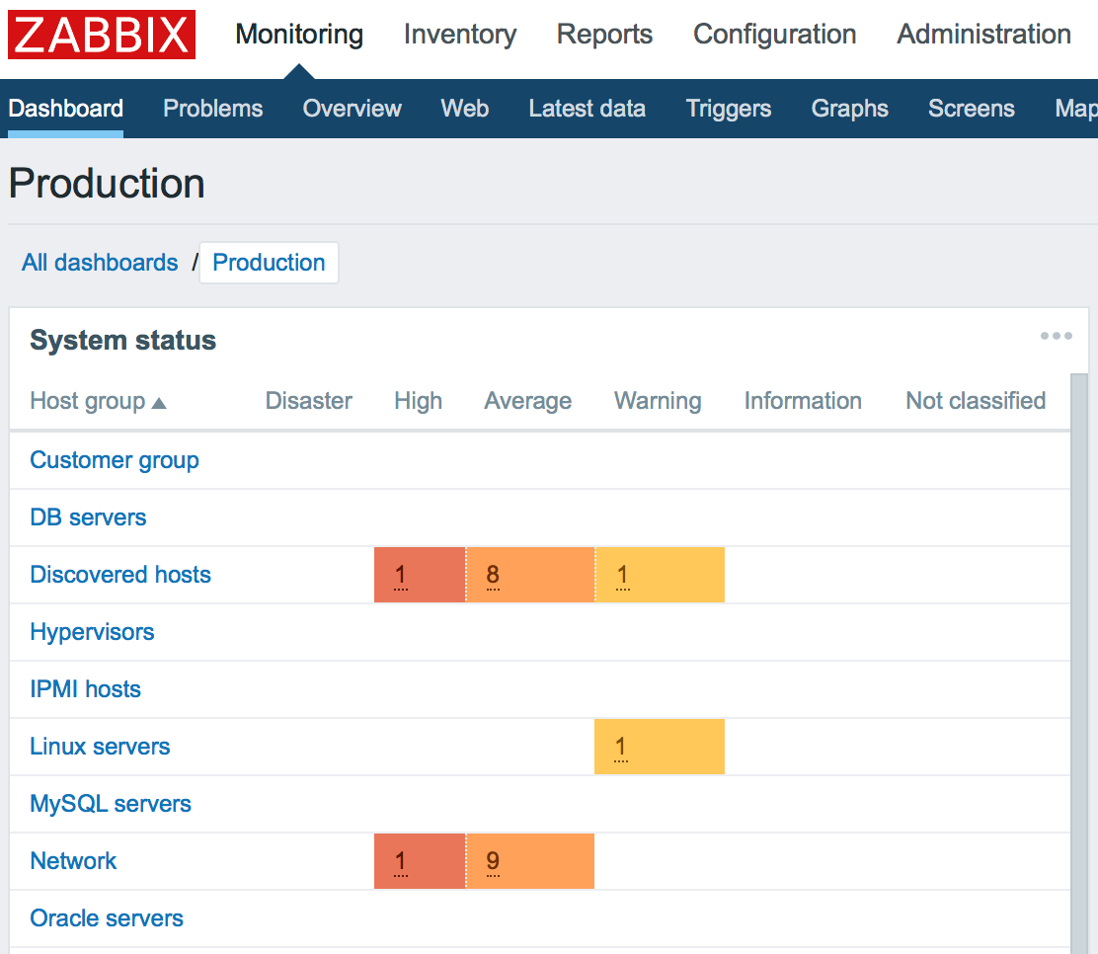Image resolution: width=1098 pixels, height=954 pixels.
Task: Open the Screens tab
Action: click(971, 109)
